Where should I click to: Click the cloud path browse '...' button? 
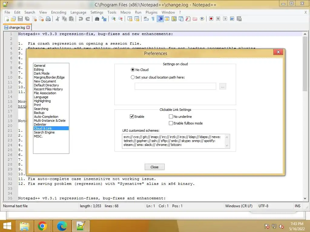pos(223,86)
